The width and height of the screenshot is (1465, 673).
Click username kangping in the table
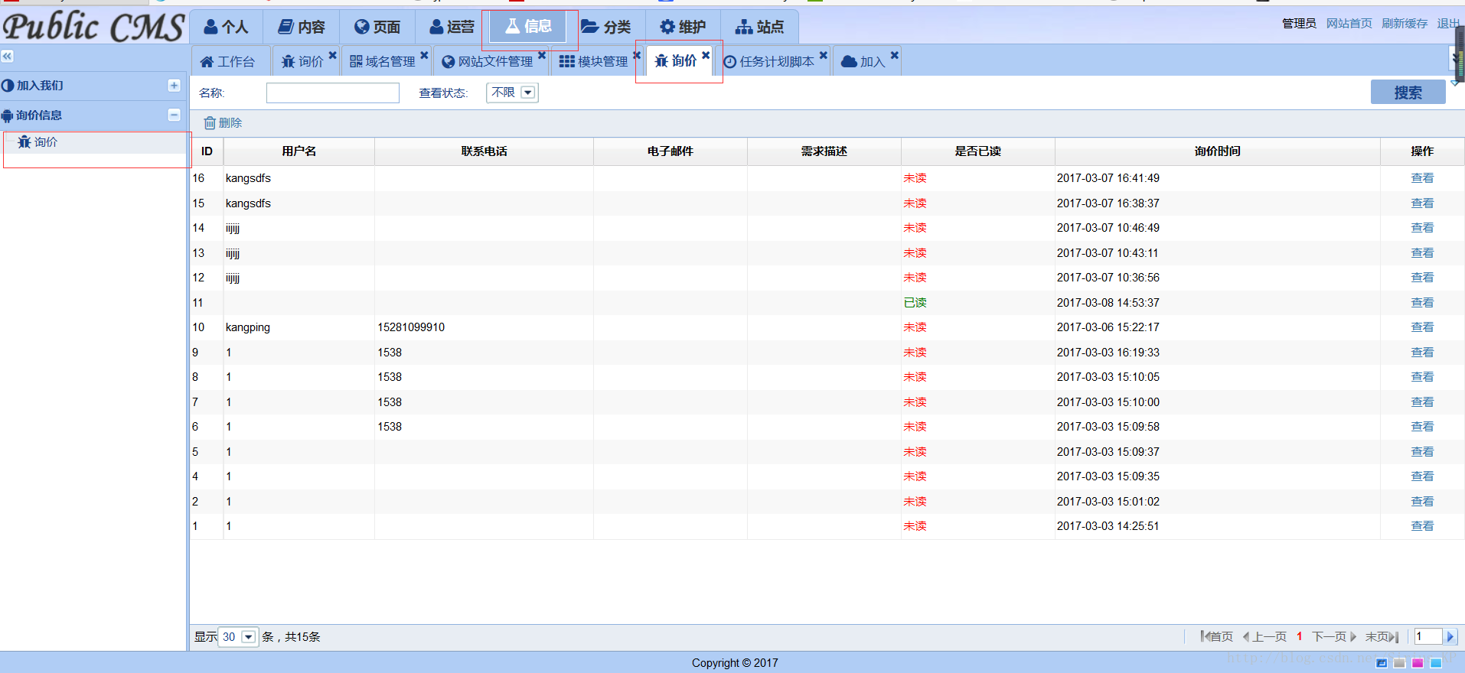248,327
